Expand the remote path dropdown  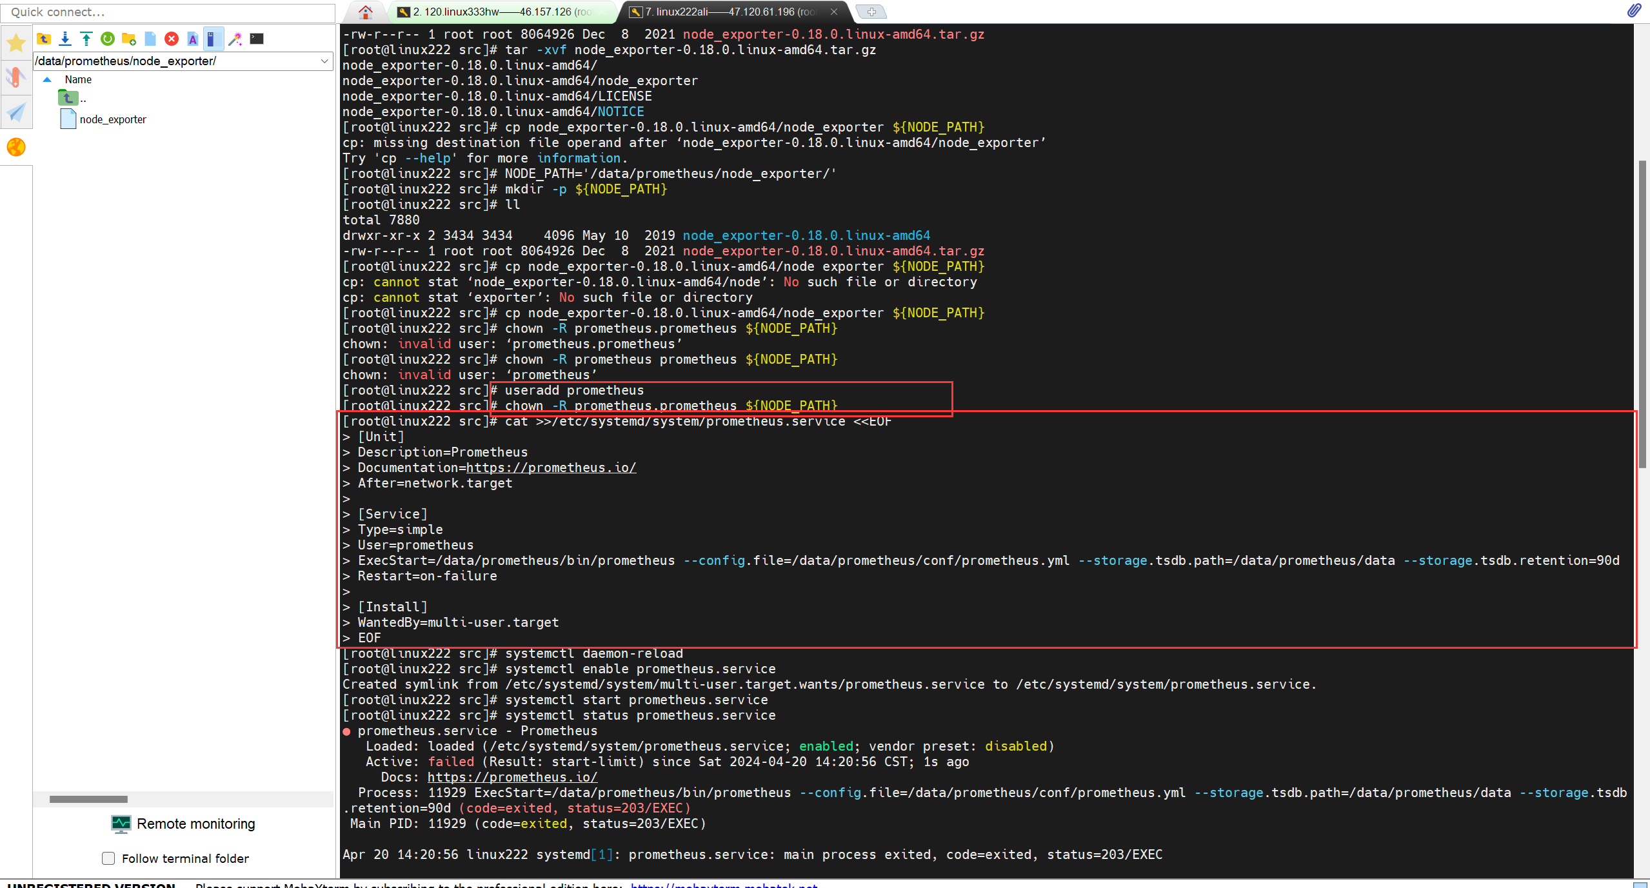[324, 61]
